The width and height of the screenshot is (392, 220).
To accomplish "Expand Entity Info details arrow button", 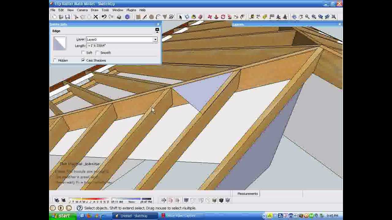I will coord(157,30).
